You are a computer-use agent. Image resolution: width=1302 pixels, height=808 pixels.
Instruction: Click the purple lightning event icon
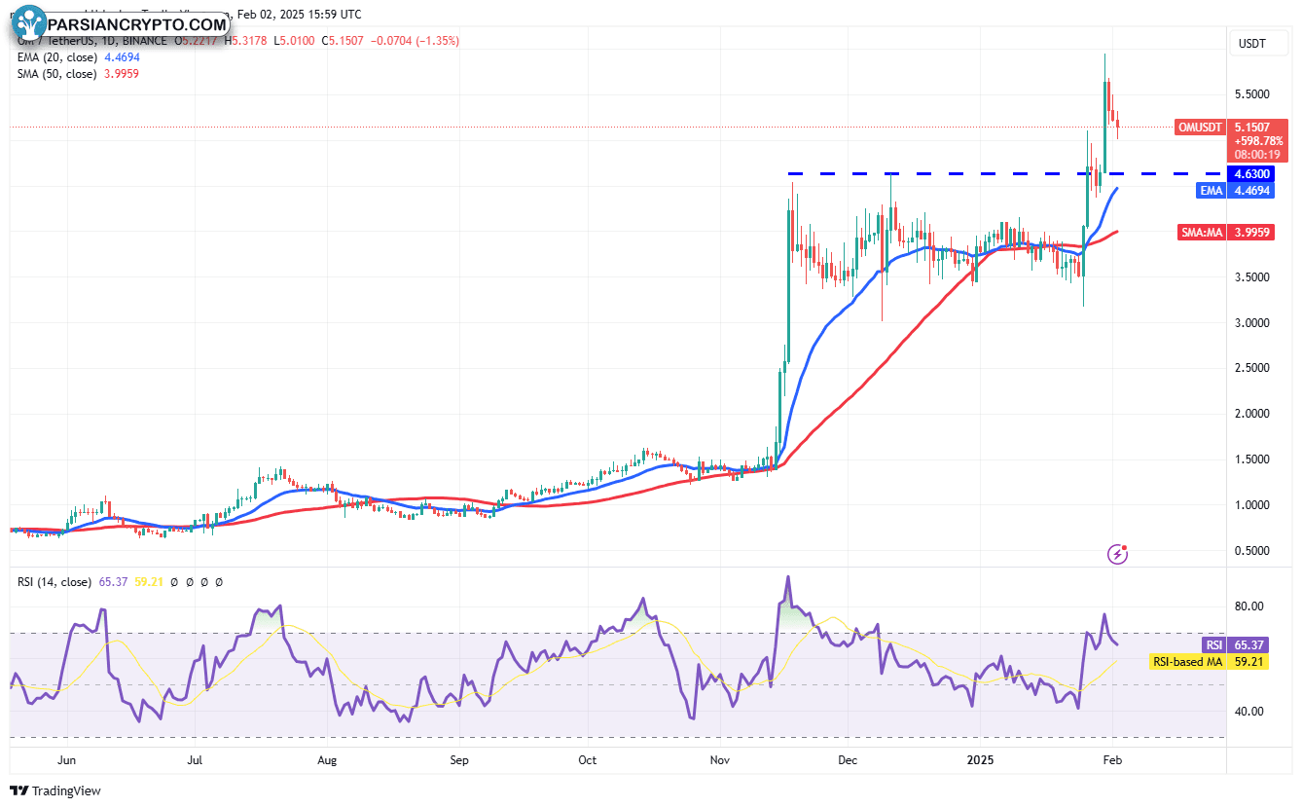[x=1119, y=554]
